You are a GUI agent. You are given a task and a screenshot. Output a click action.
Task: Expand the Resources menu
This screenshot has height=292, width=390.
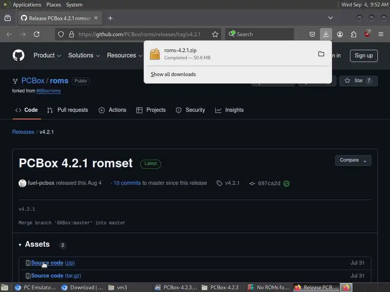125,56
